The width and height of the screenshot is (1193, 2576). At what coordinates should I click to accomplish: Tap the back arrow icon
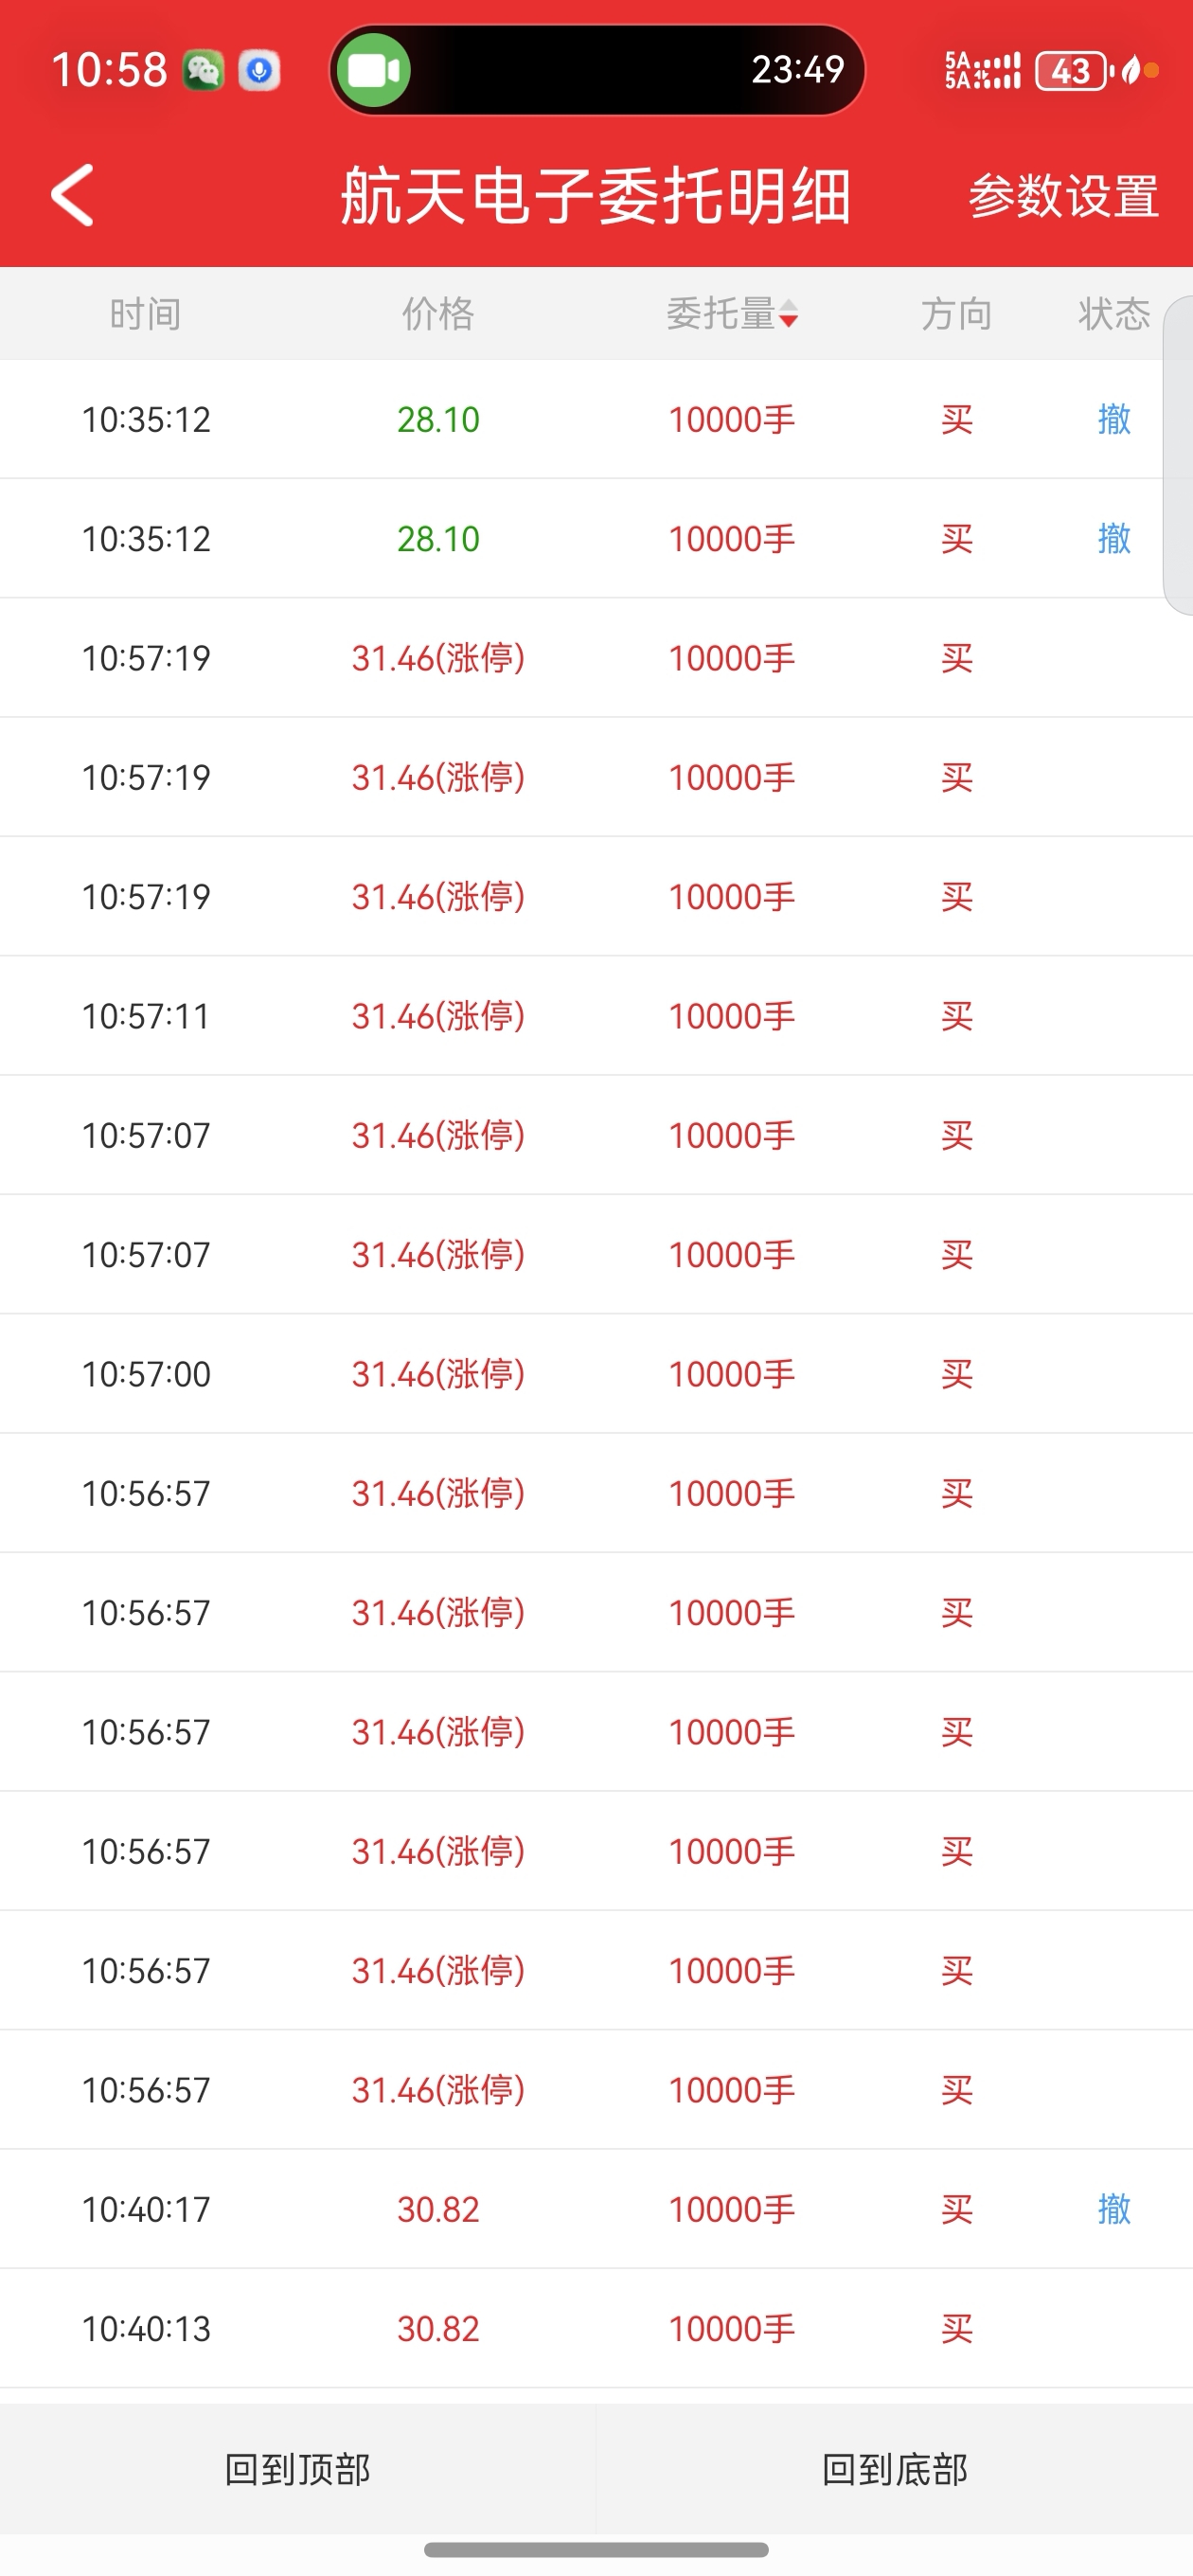(x=73, y=195)
